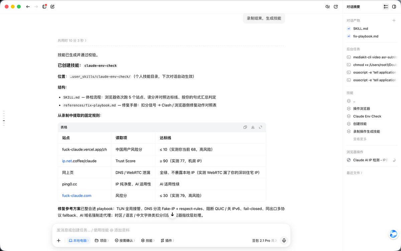Open the Claude AI IP 检测 browser operation
Image resolution: width=401 pixels, height=251 pixels.
click(x=371, y=160)
